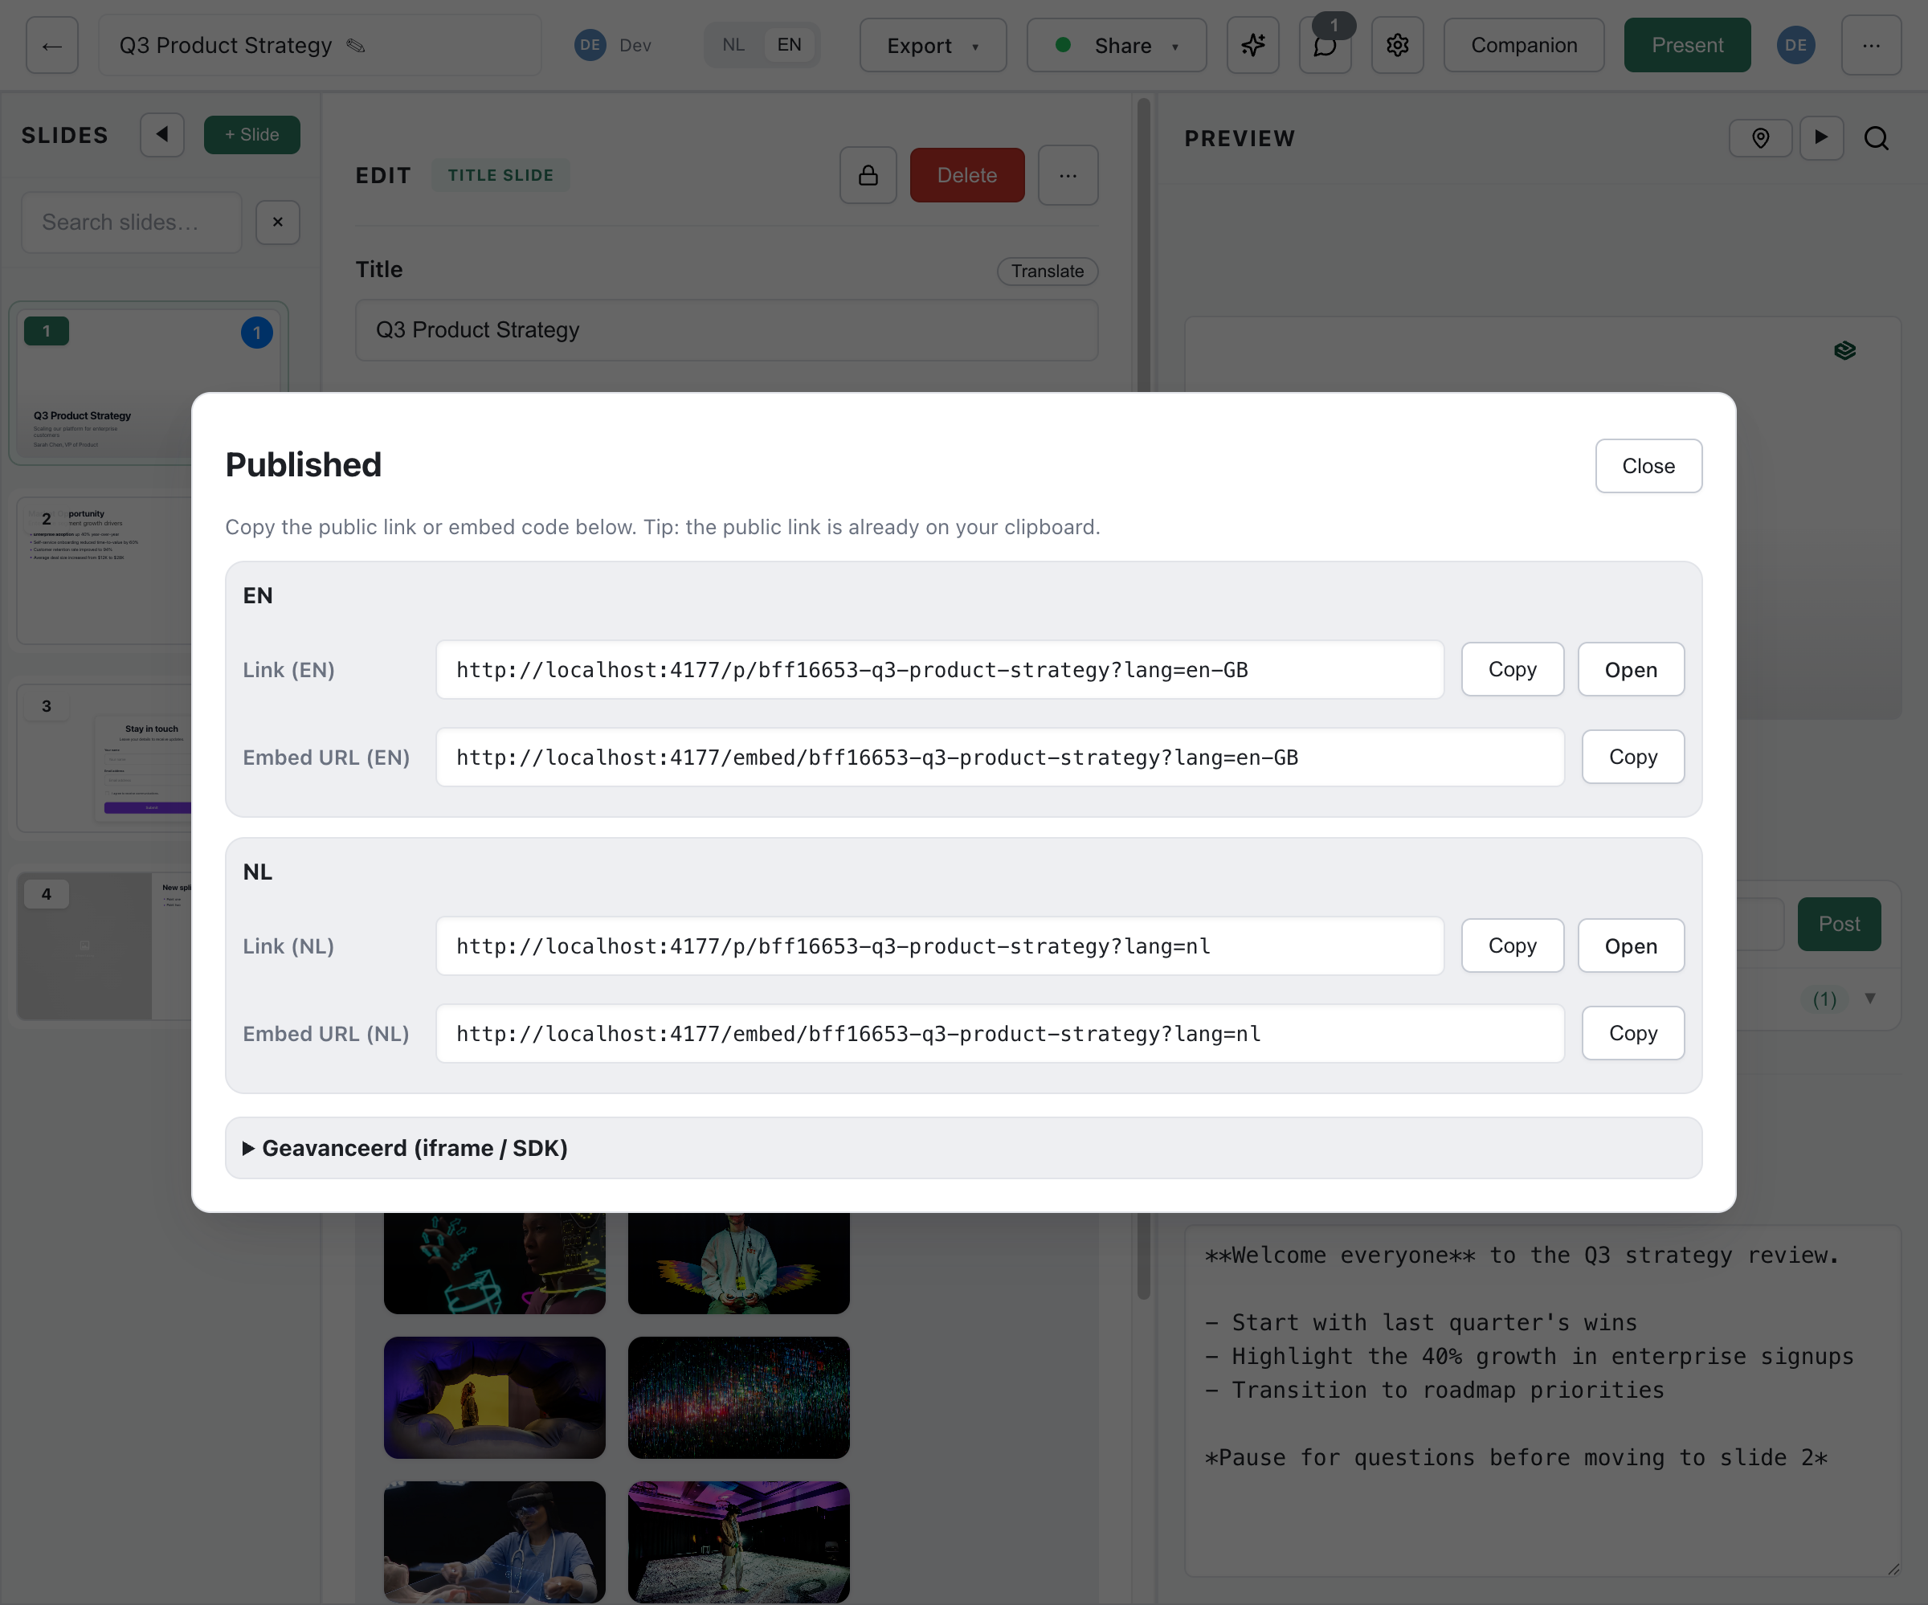Image resolution: width=1928 pixels, height=1605 pixels.
Task: Choose the neon wireframe hand image thumbnail
Action: [x=495, y=1263]
